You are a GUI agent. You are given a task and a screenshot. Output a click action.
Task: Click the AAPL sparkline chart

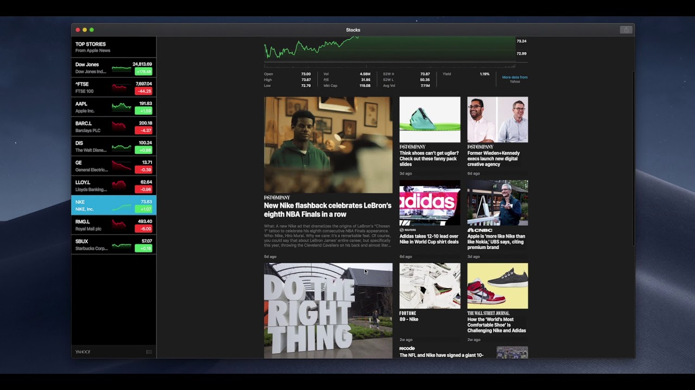[x=122, y=107]
